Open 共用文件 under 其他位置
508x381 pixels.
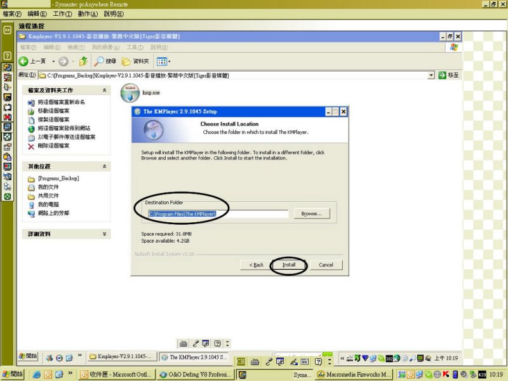click(x=48, y=196)
